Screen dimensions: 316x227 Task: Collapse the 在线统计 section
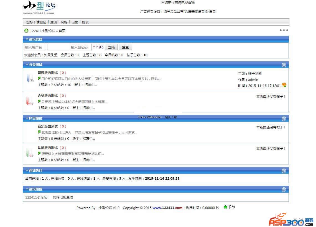[284, 171]
